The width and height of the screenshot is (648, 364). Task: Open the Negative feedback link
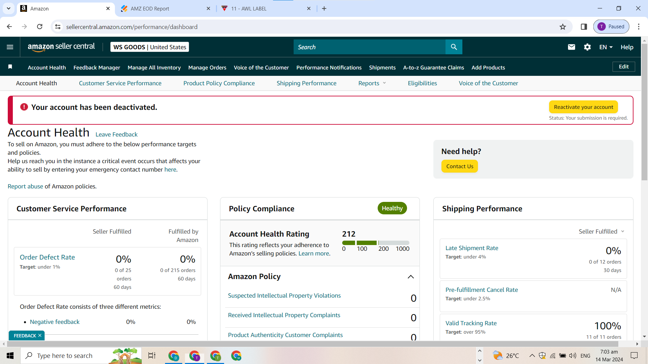pyautogui.click(x=55, y=322)
